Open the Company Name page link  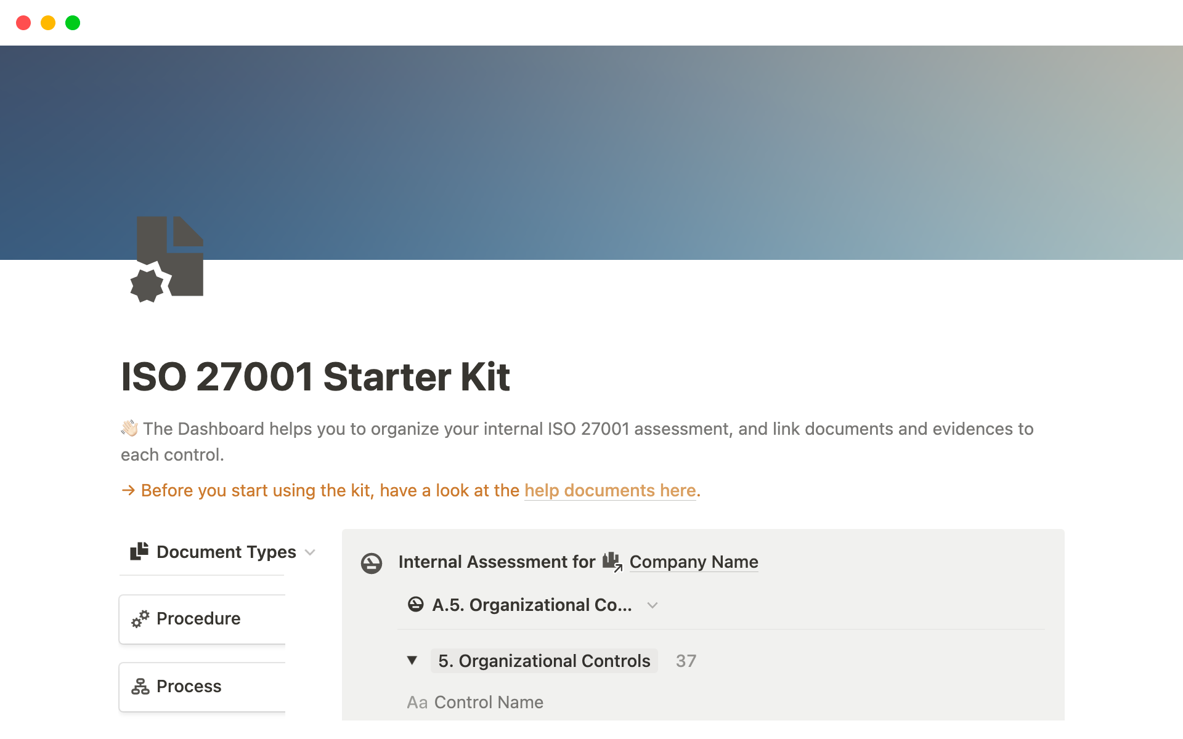click(x=693, y=562)
